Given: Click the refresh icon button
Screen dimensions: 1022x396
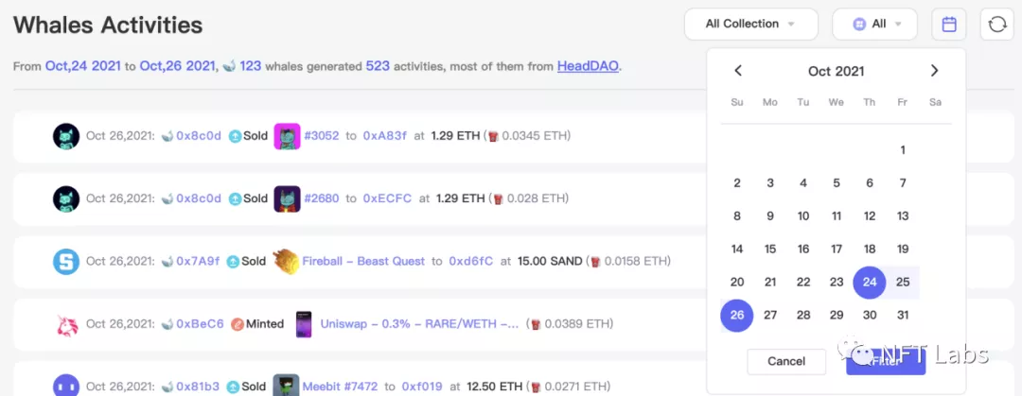Looking at the screenshot, I should (996, 24).
